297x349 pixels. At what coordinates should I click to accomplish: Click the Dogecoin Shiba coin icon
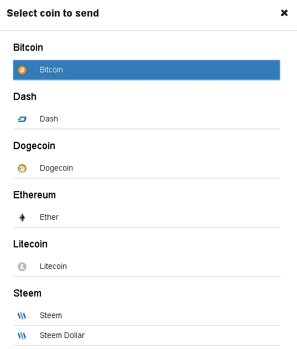tap(22, 168)
